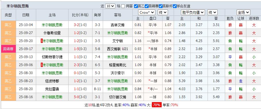Open the 终 dropdown next to Crow*
The height and width of the screenshot is (109, 261).
point(163,12)
